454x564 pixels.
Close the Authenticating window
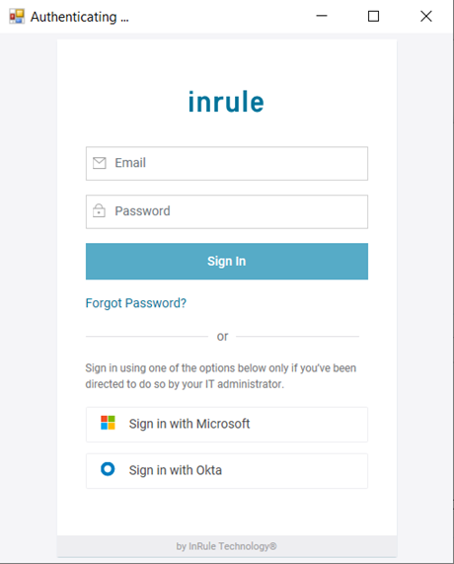tap(426, 16)
